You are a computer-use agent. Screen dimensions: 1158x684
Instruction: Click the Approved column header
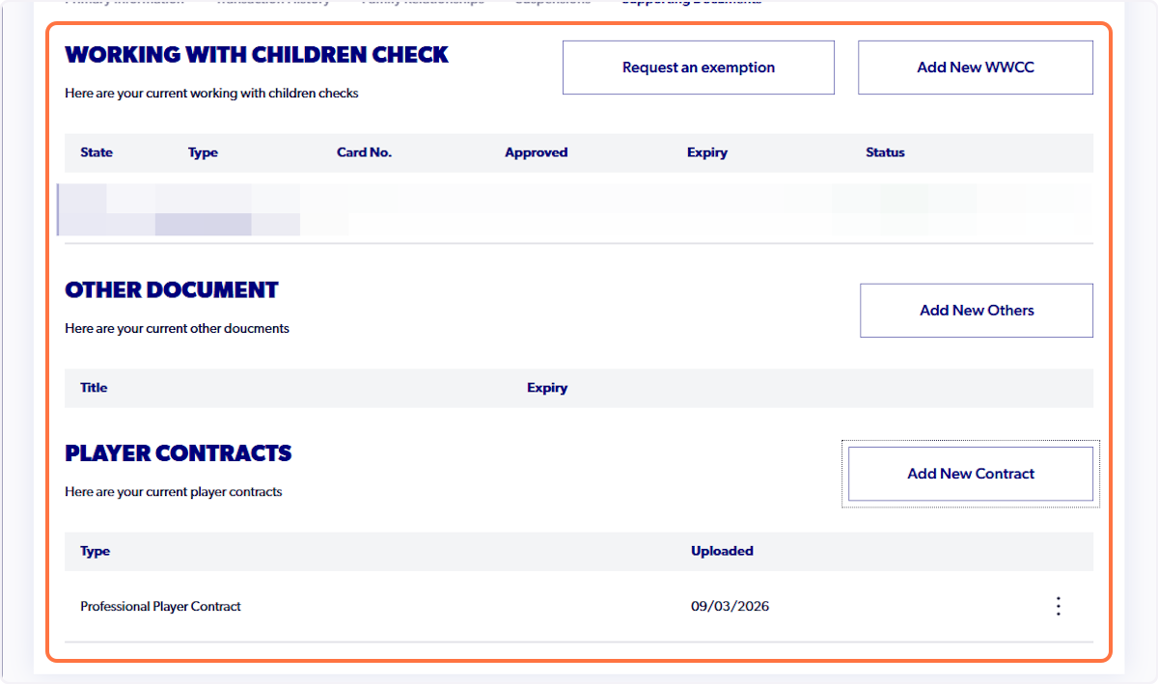(537, 152)
